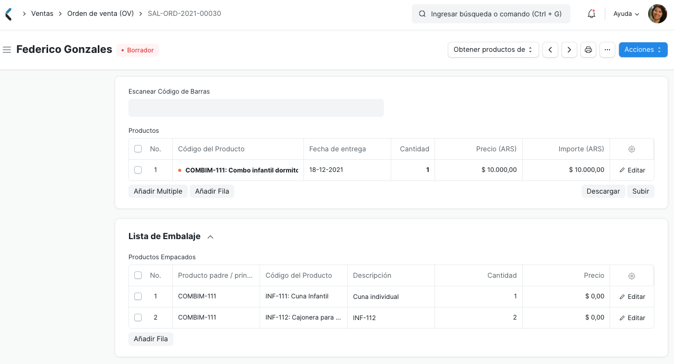The image size is (674, 364).
Task: Click the Borrador status badge
Action: tap(137, 50)
